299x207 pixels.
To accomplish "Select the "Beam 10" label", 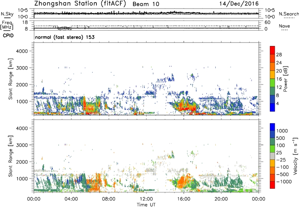I will pos(146,4).
